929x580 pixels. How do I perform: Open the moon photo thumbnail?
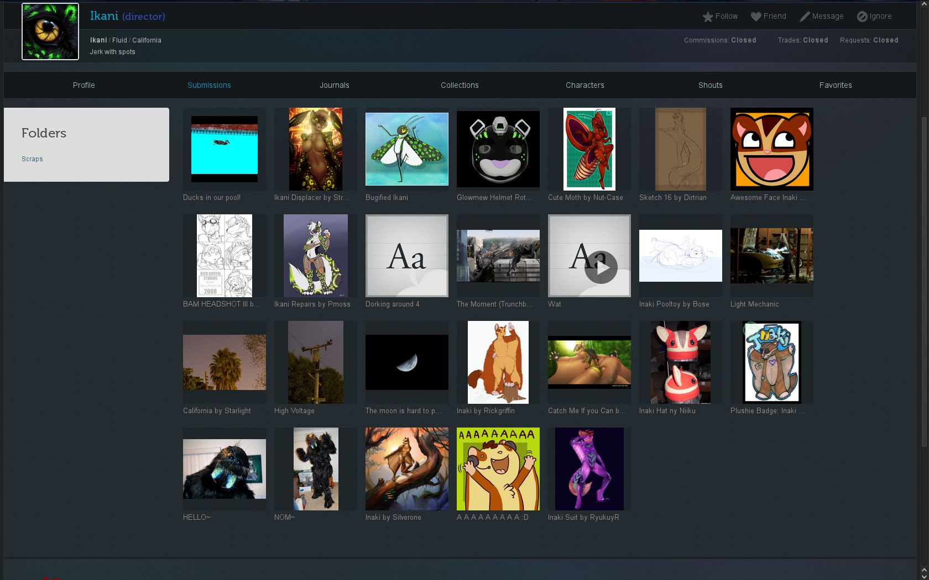pos(407,362)
